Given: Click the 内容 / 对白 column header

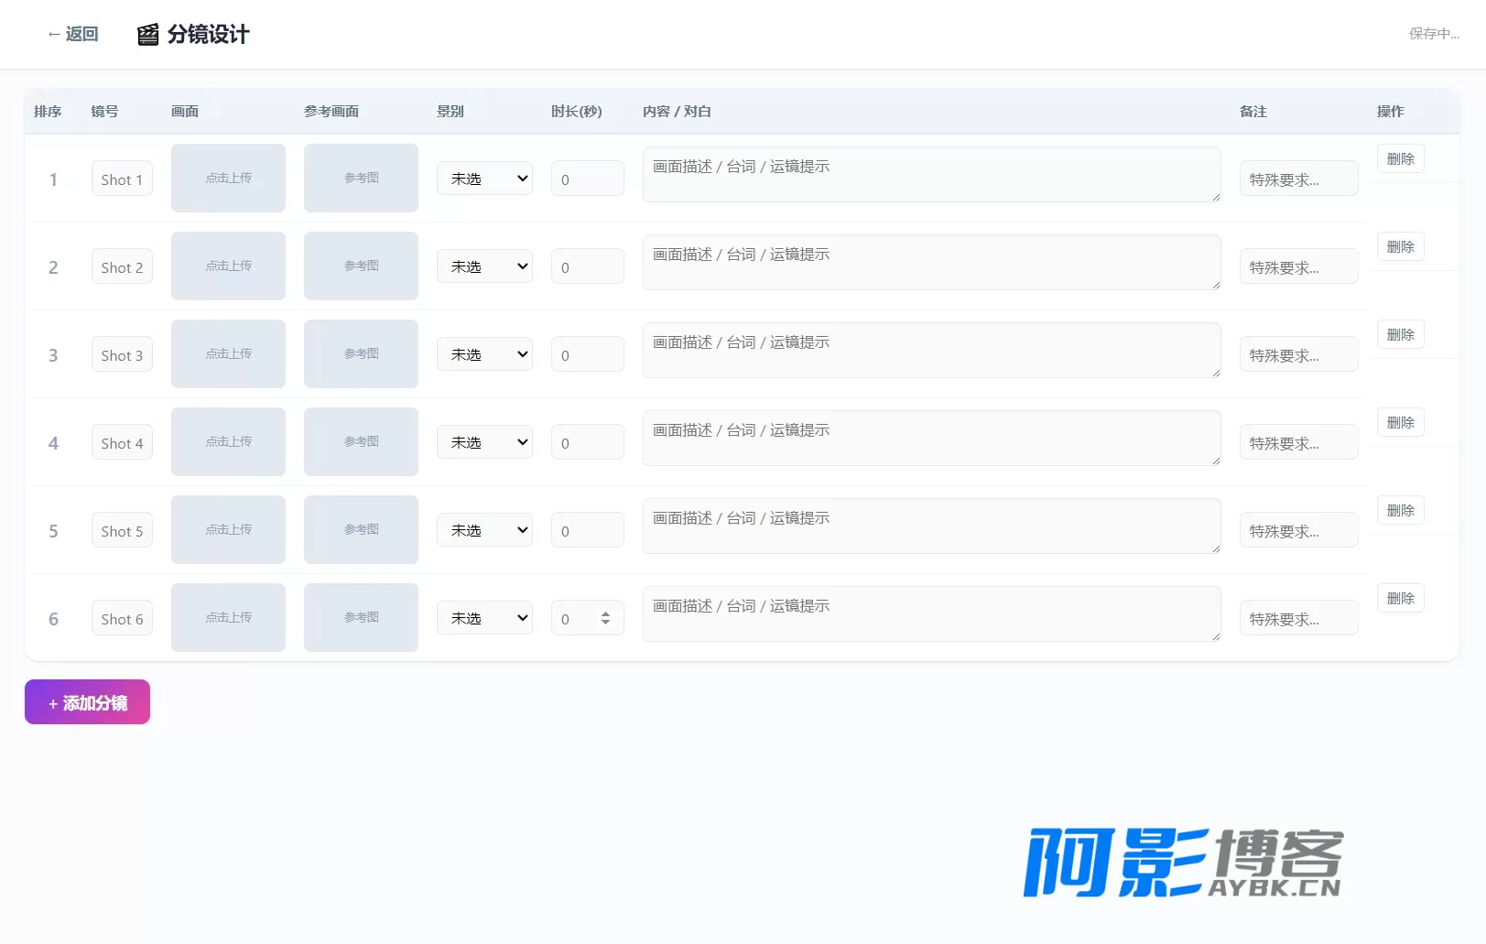Looking at the screenshot, I should tap(677, 111).
